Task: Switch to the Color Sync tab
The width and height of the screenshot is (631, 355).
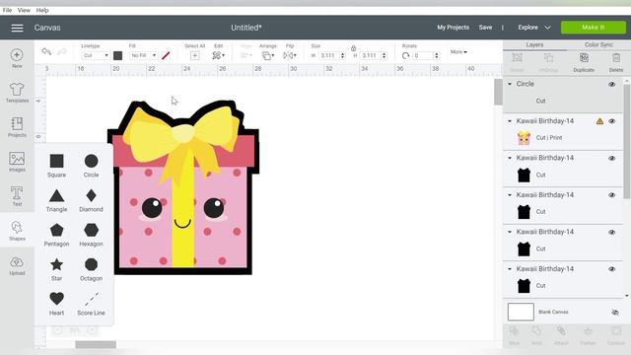Action: point(598,44)
